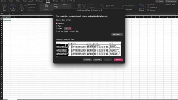Open the Get Data tool

4,7
